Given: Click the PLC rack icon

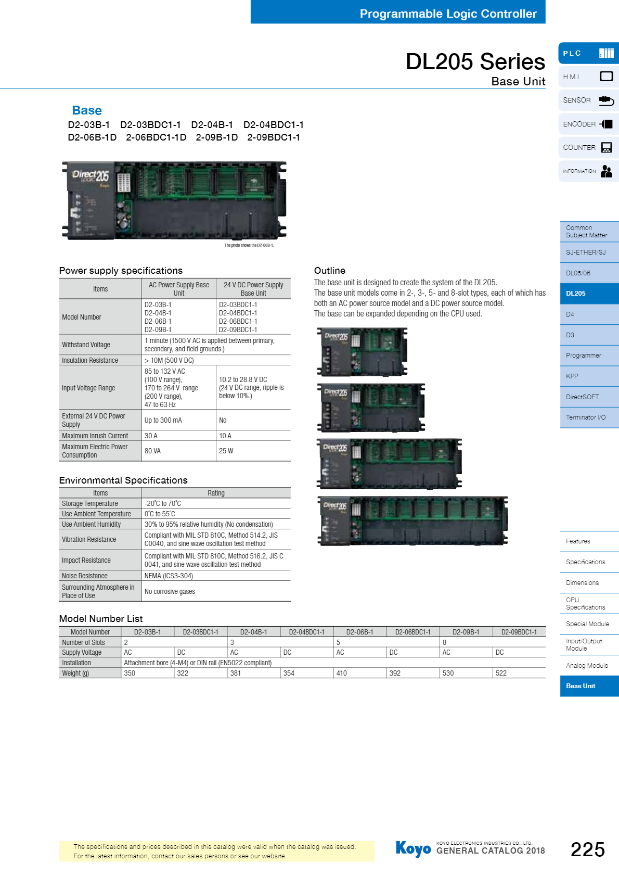Looking at the screenshot, I should [606, 53].
